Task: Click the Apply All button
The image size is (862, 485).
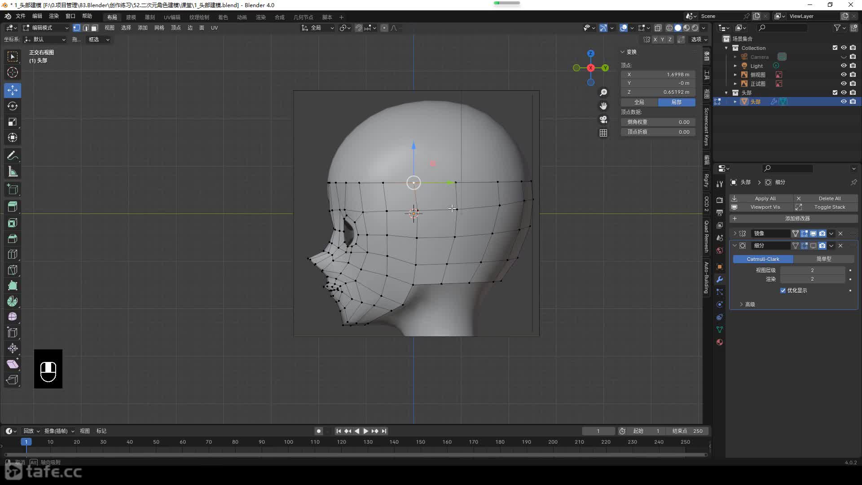Action: 761,198
